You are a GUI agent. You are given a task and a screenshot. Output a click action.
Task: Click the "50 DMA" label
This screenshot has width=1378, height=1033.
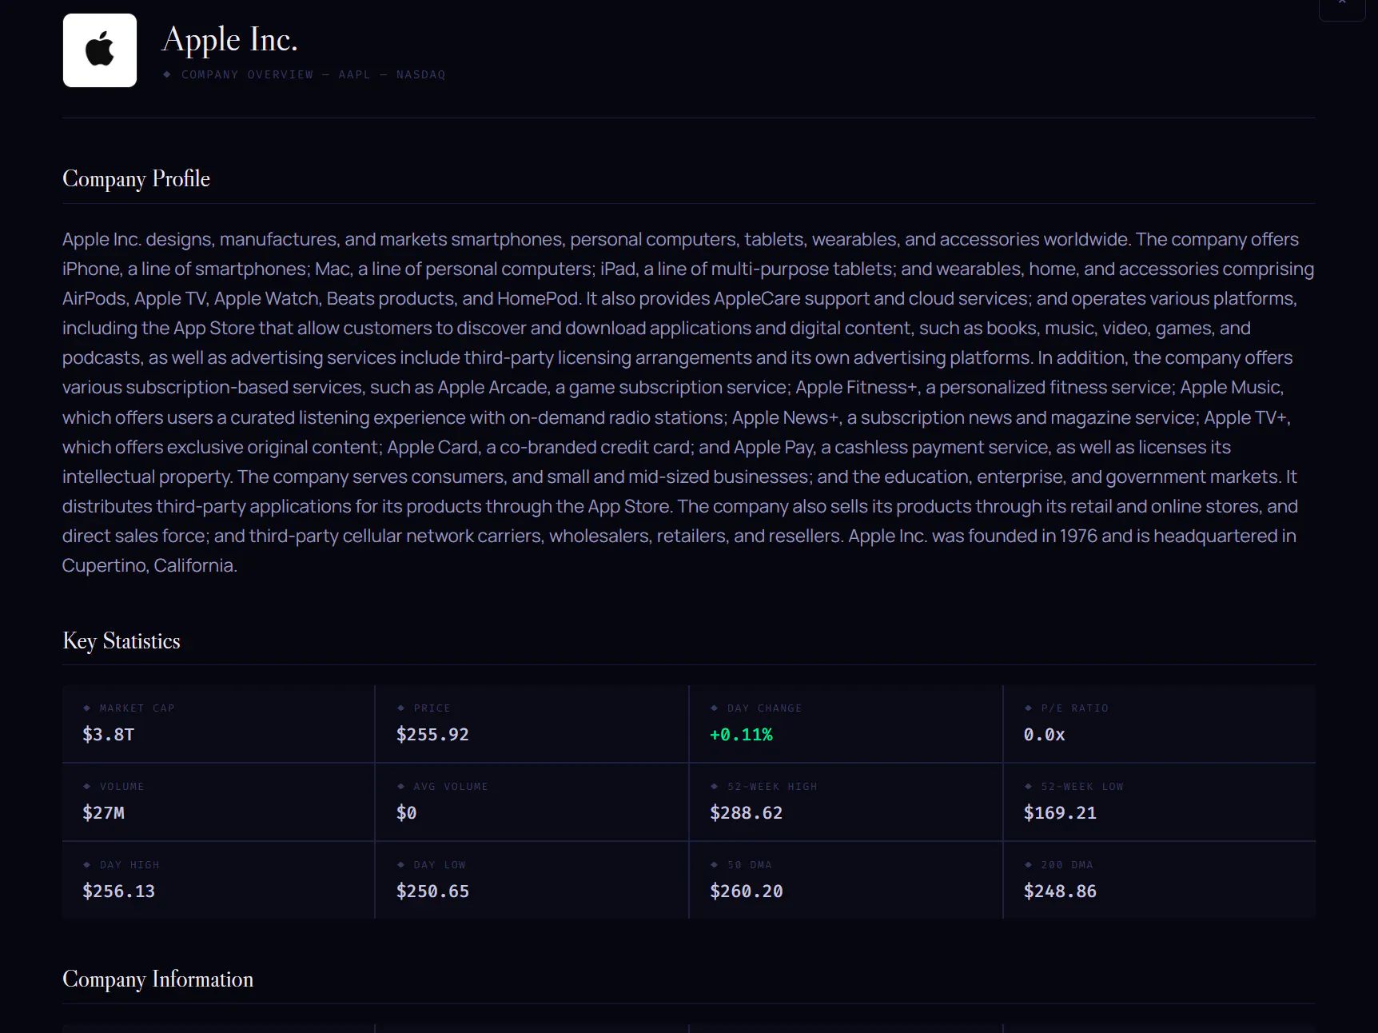(x=750, y=865)
